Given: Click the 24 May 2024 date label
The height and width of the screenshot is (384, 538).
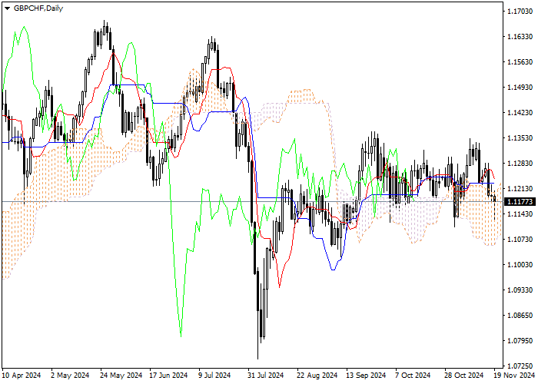Looking at the screenshot, I should (x=121, y=376).
